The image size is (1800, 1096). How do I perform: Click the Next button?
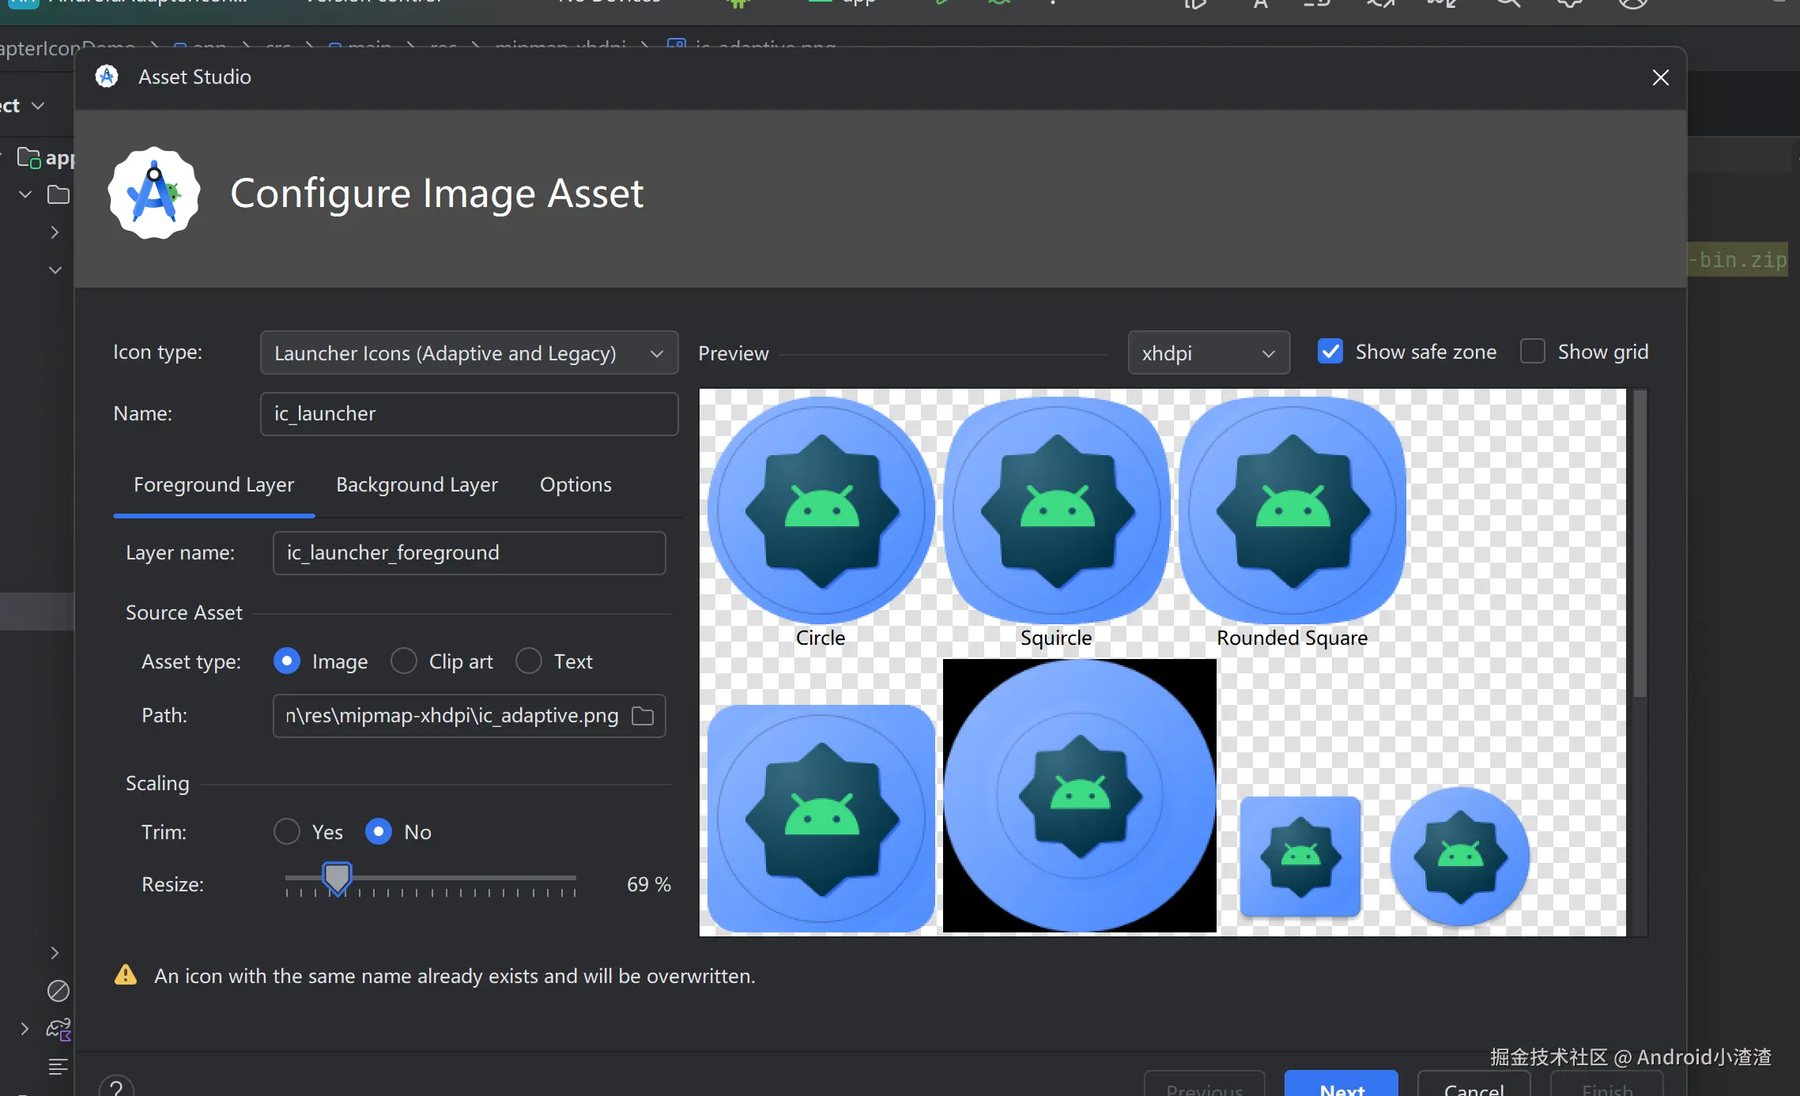point(1341,1086)
